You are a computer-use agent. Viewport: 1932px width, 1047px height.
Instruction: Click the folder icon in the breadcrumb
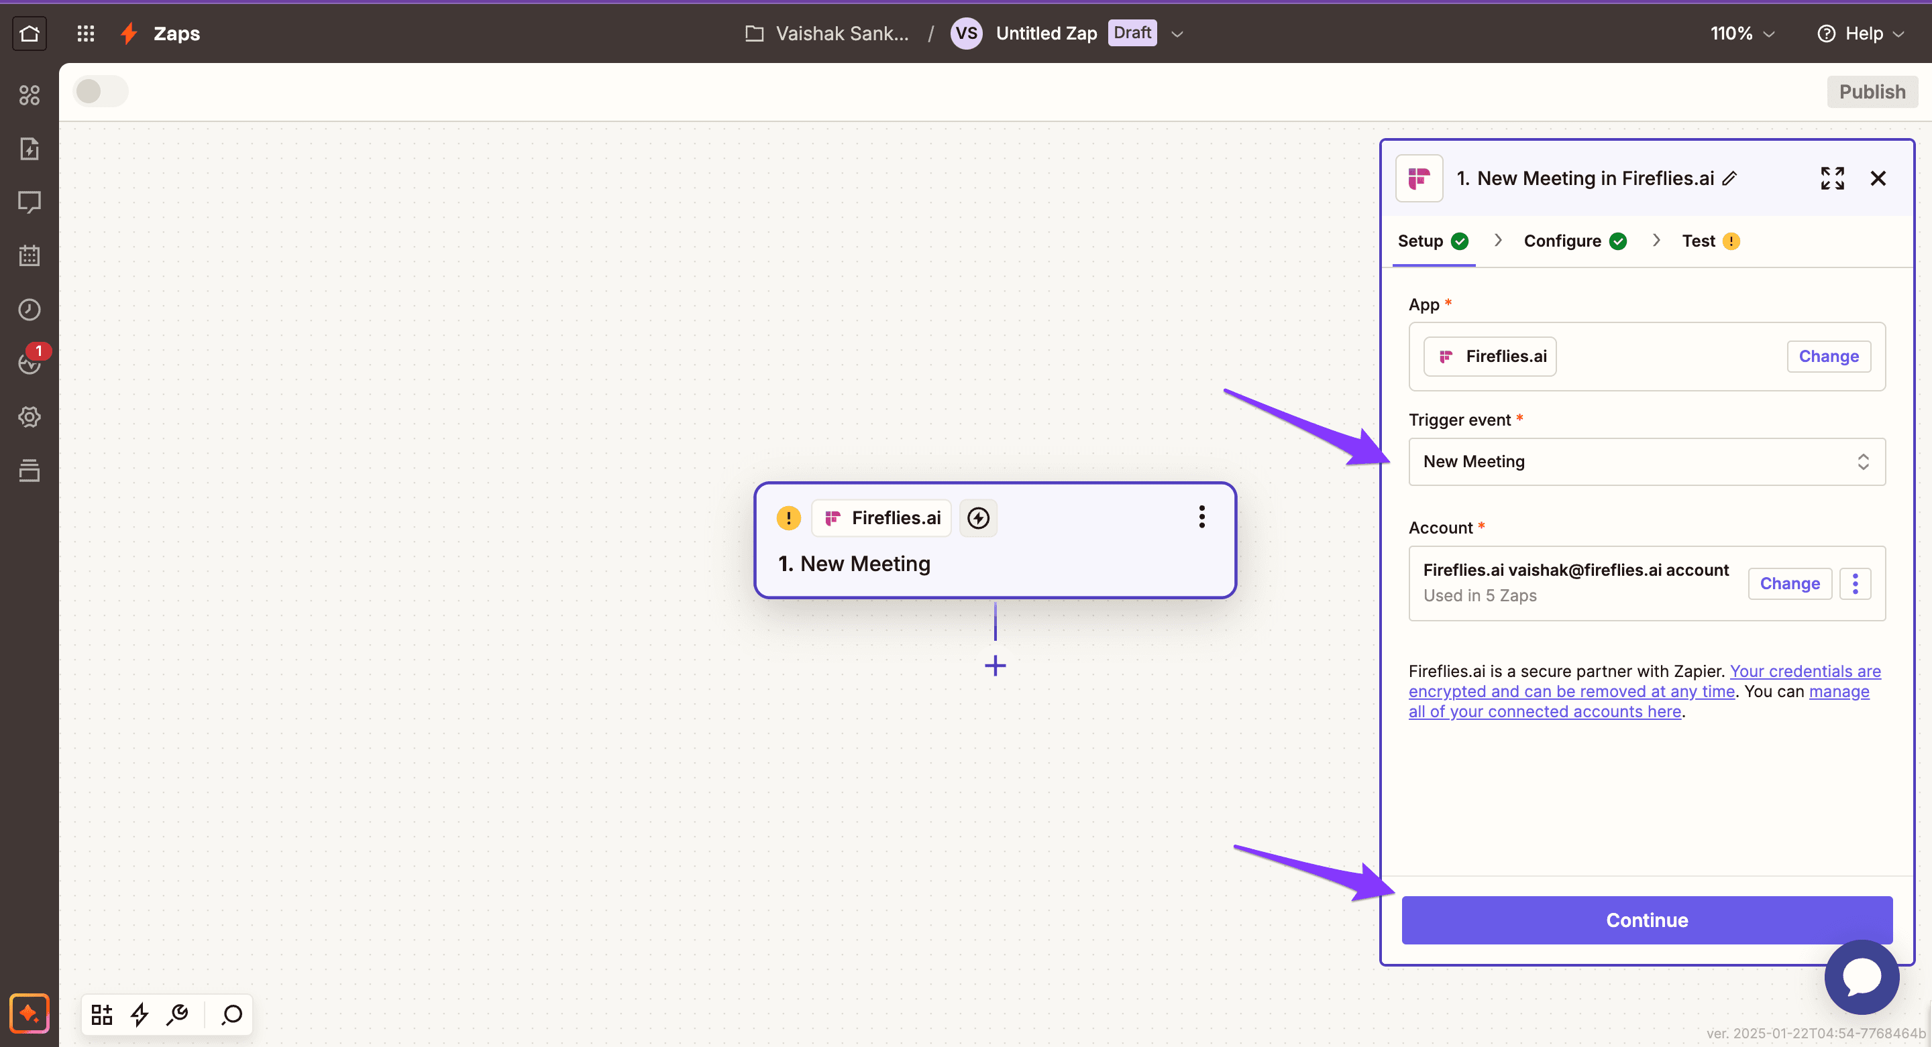click(x=754, y=34)
